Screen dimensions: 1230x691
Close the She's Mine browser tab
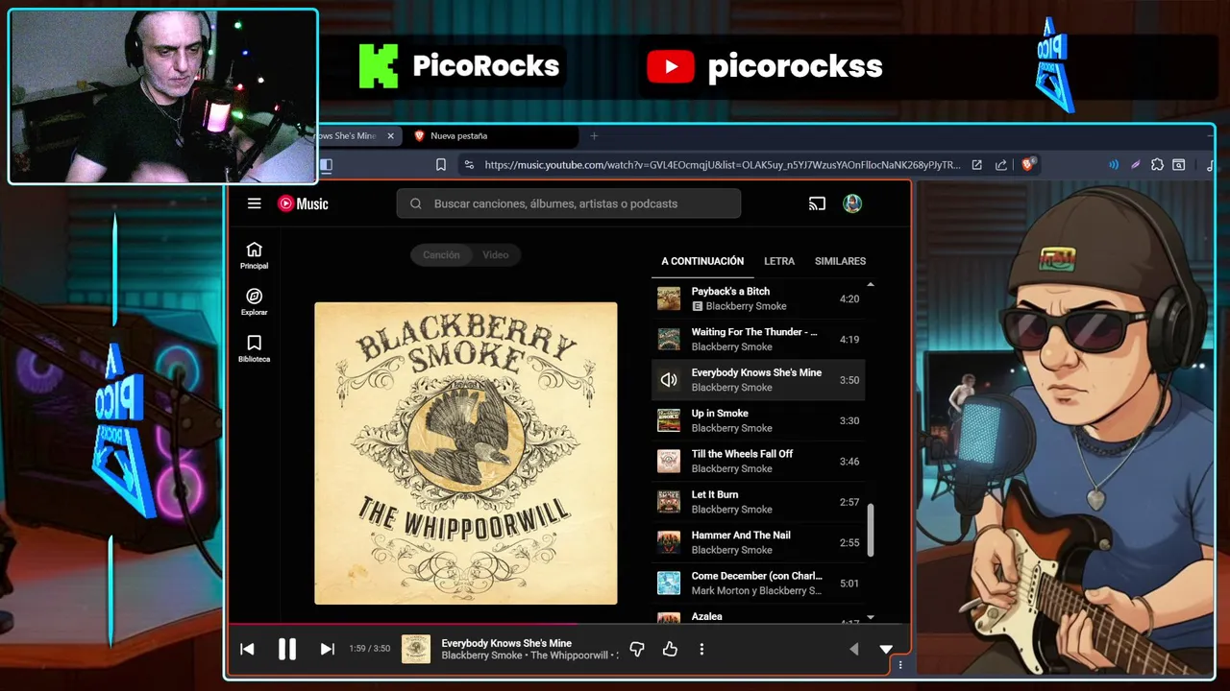390,136
